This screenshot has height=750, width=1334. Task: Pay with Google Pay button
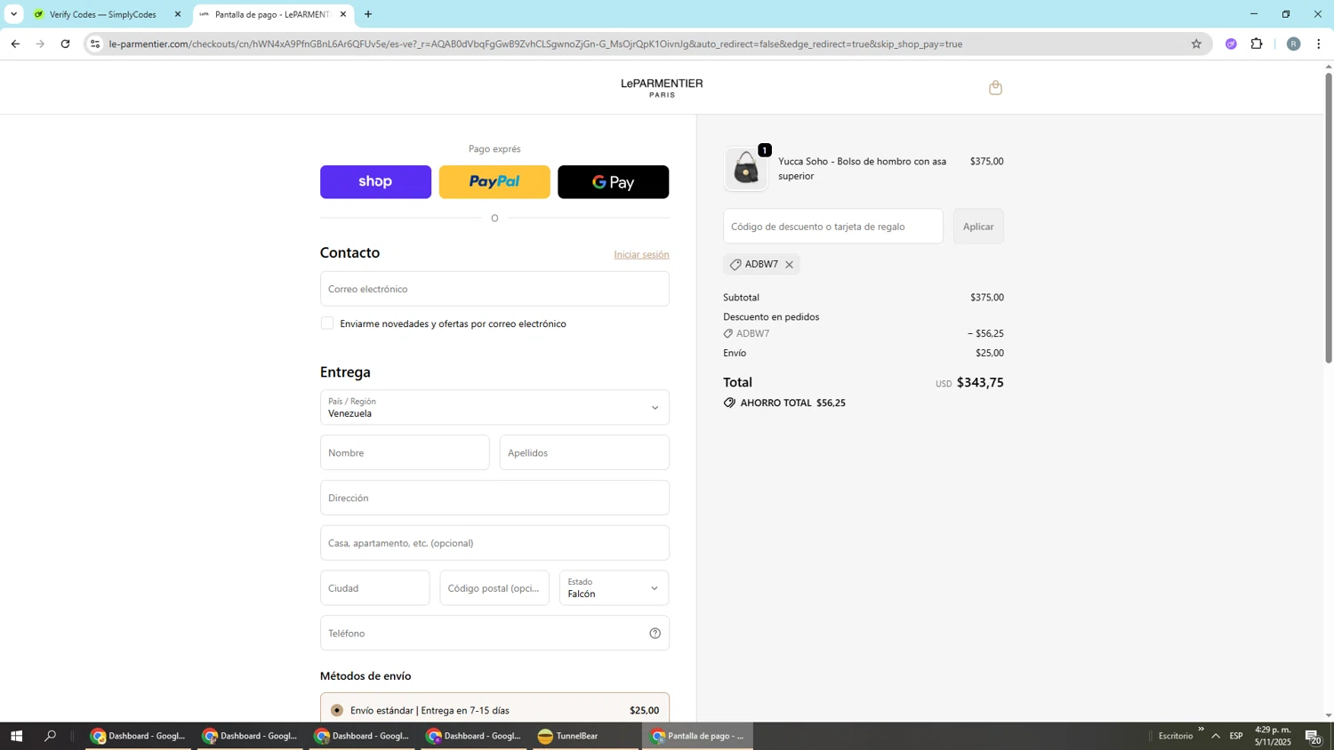click(x=613, y=182)
